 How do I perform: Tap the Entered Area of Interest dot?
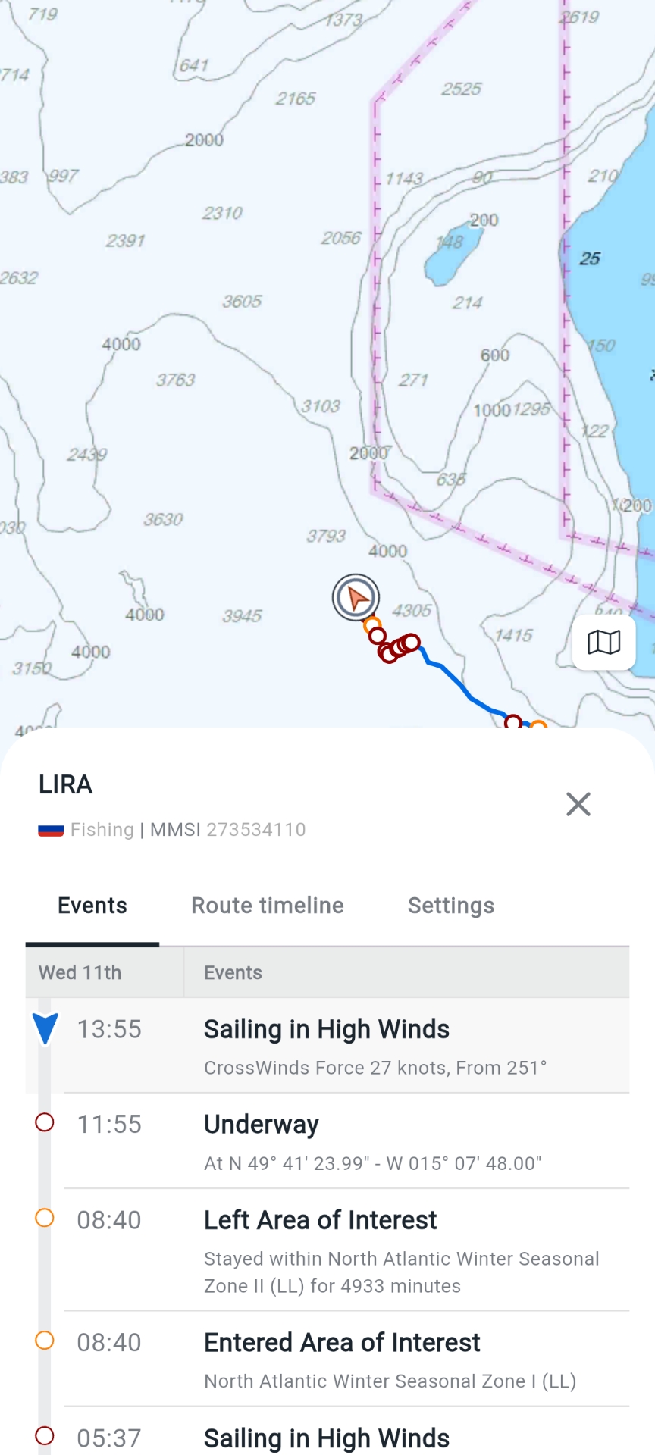pos(45,1341)
